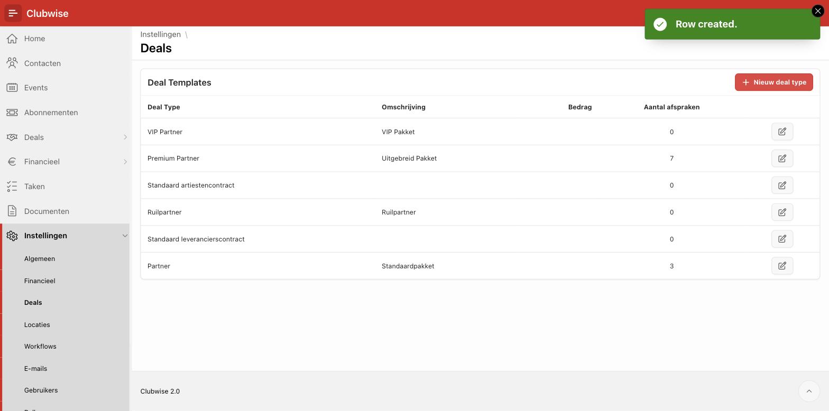Click the Instellingen gear icon
This screenshot has width=829, height=411.
(12, 236)
